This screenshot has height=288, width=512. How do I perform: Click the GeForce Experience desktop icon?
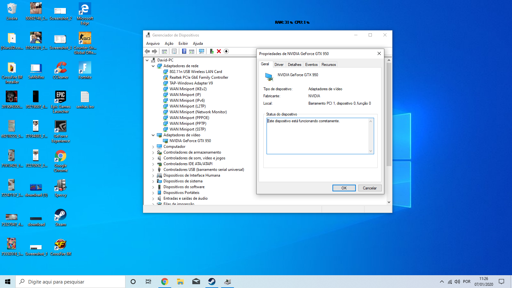coord(60,132)
